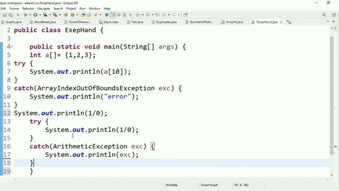The height and width of the screenshot is (191, 339).
Task: Toggle Java editor breadcrumb icon
Action: (x=106, y=15)
